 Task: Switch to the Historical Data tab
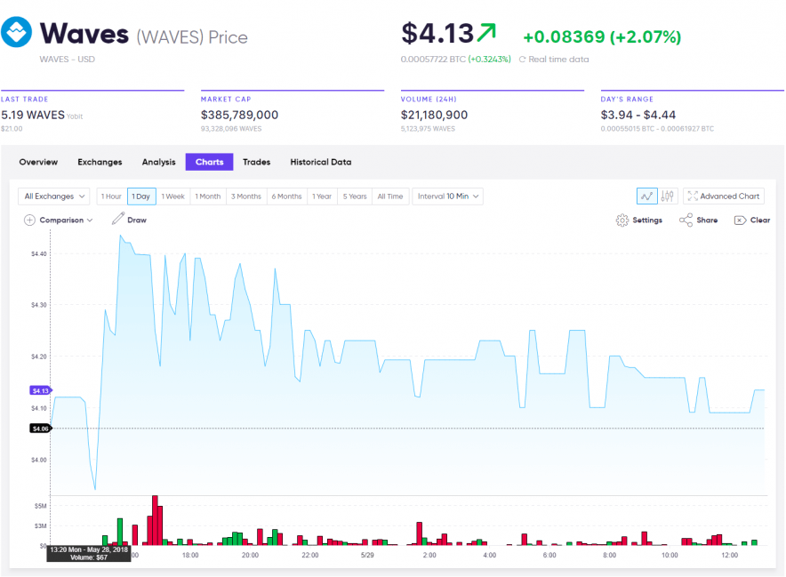point(320,162)
